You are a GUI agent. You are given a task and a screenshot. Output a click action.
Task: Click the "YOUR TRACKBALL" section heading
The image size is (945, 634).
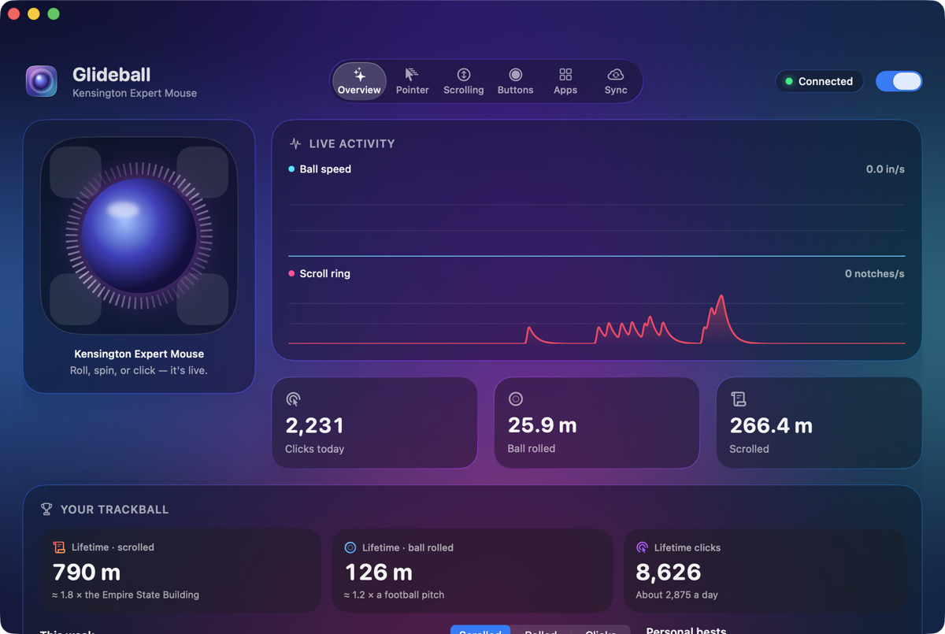pos(114,510)
